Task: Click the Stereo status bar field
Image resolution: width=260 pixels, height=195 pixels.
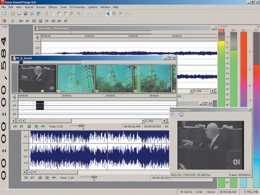Action: click(x=211, y=192)
